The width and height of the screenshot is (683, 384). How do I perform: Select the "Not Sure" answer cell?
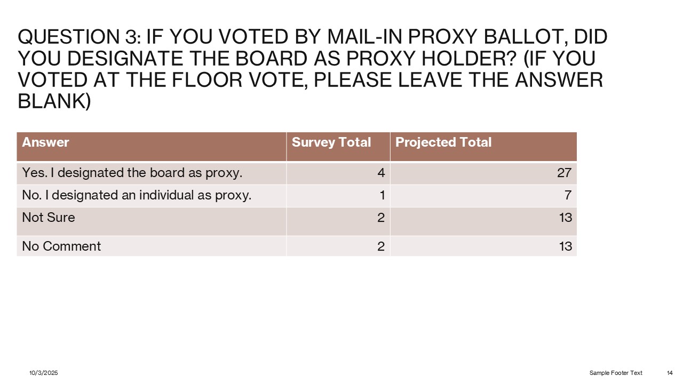click(49, 218)
